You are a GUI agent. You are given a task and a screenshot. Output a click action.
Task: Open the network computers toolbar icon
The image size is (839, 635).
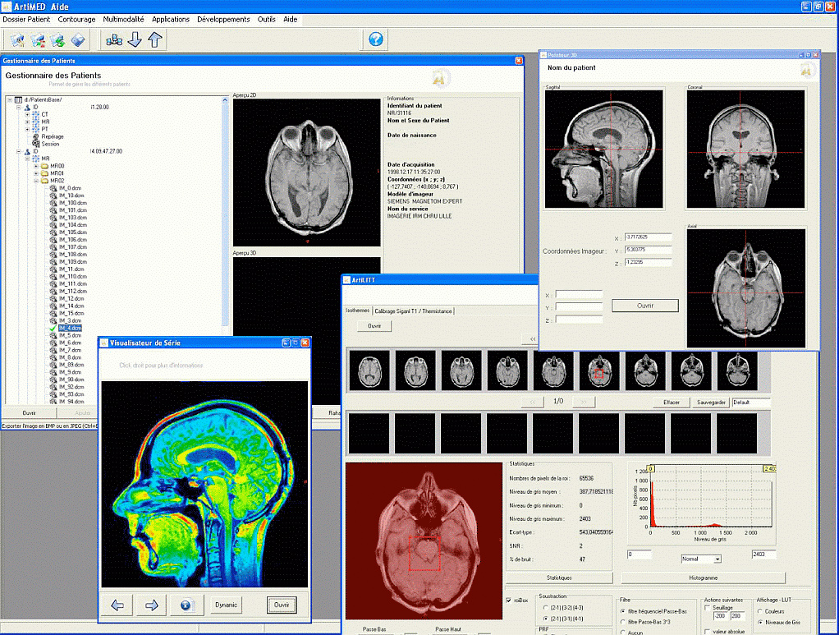114,39
